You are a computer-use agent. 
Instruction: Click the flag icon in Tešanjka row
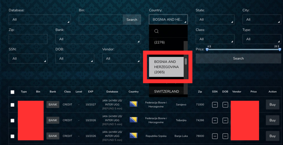pyautogui.click(x=134, y=120)
